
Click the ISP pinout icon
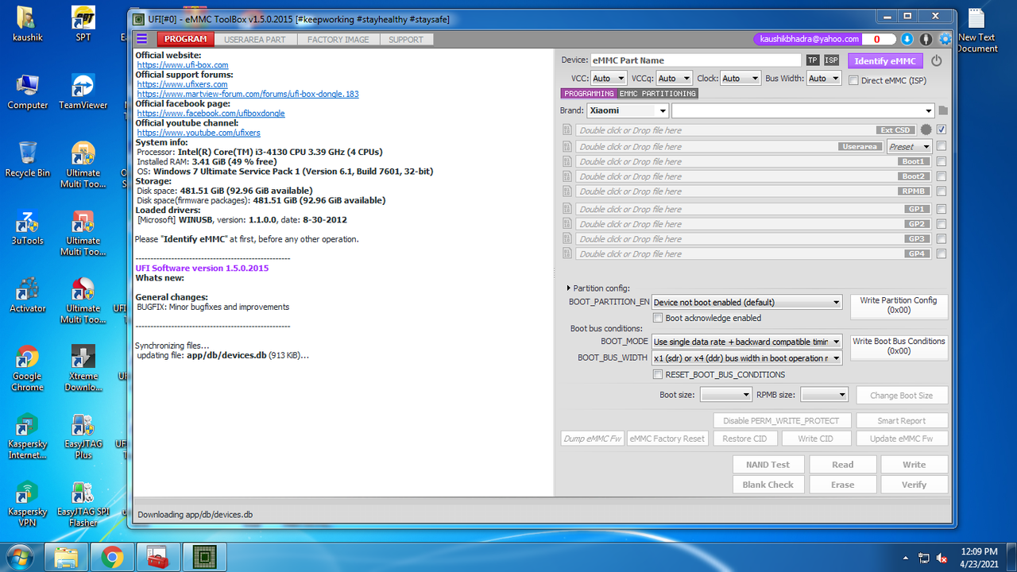coord(831,60)
